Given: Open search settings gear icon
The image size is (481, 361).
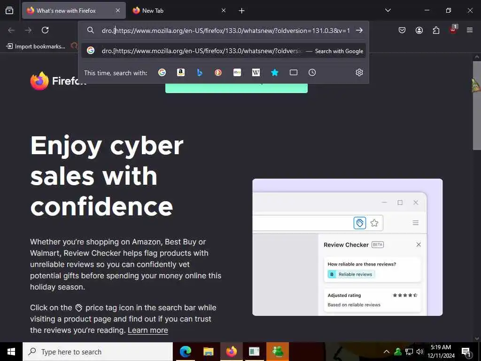Looking at the screenshot, I should tap(359, 72).
